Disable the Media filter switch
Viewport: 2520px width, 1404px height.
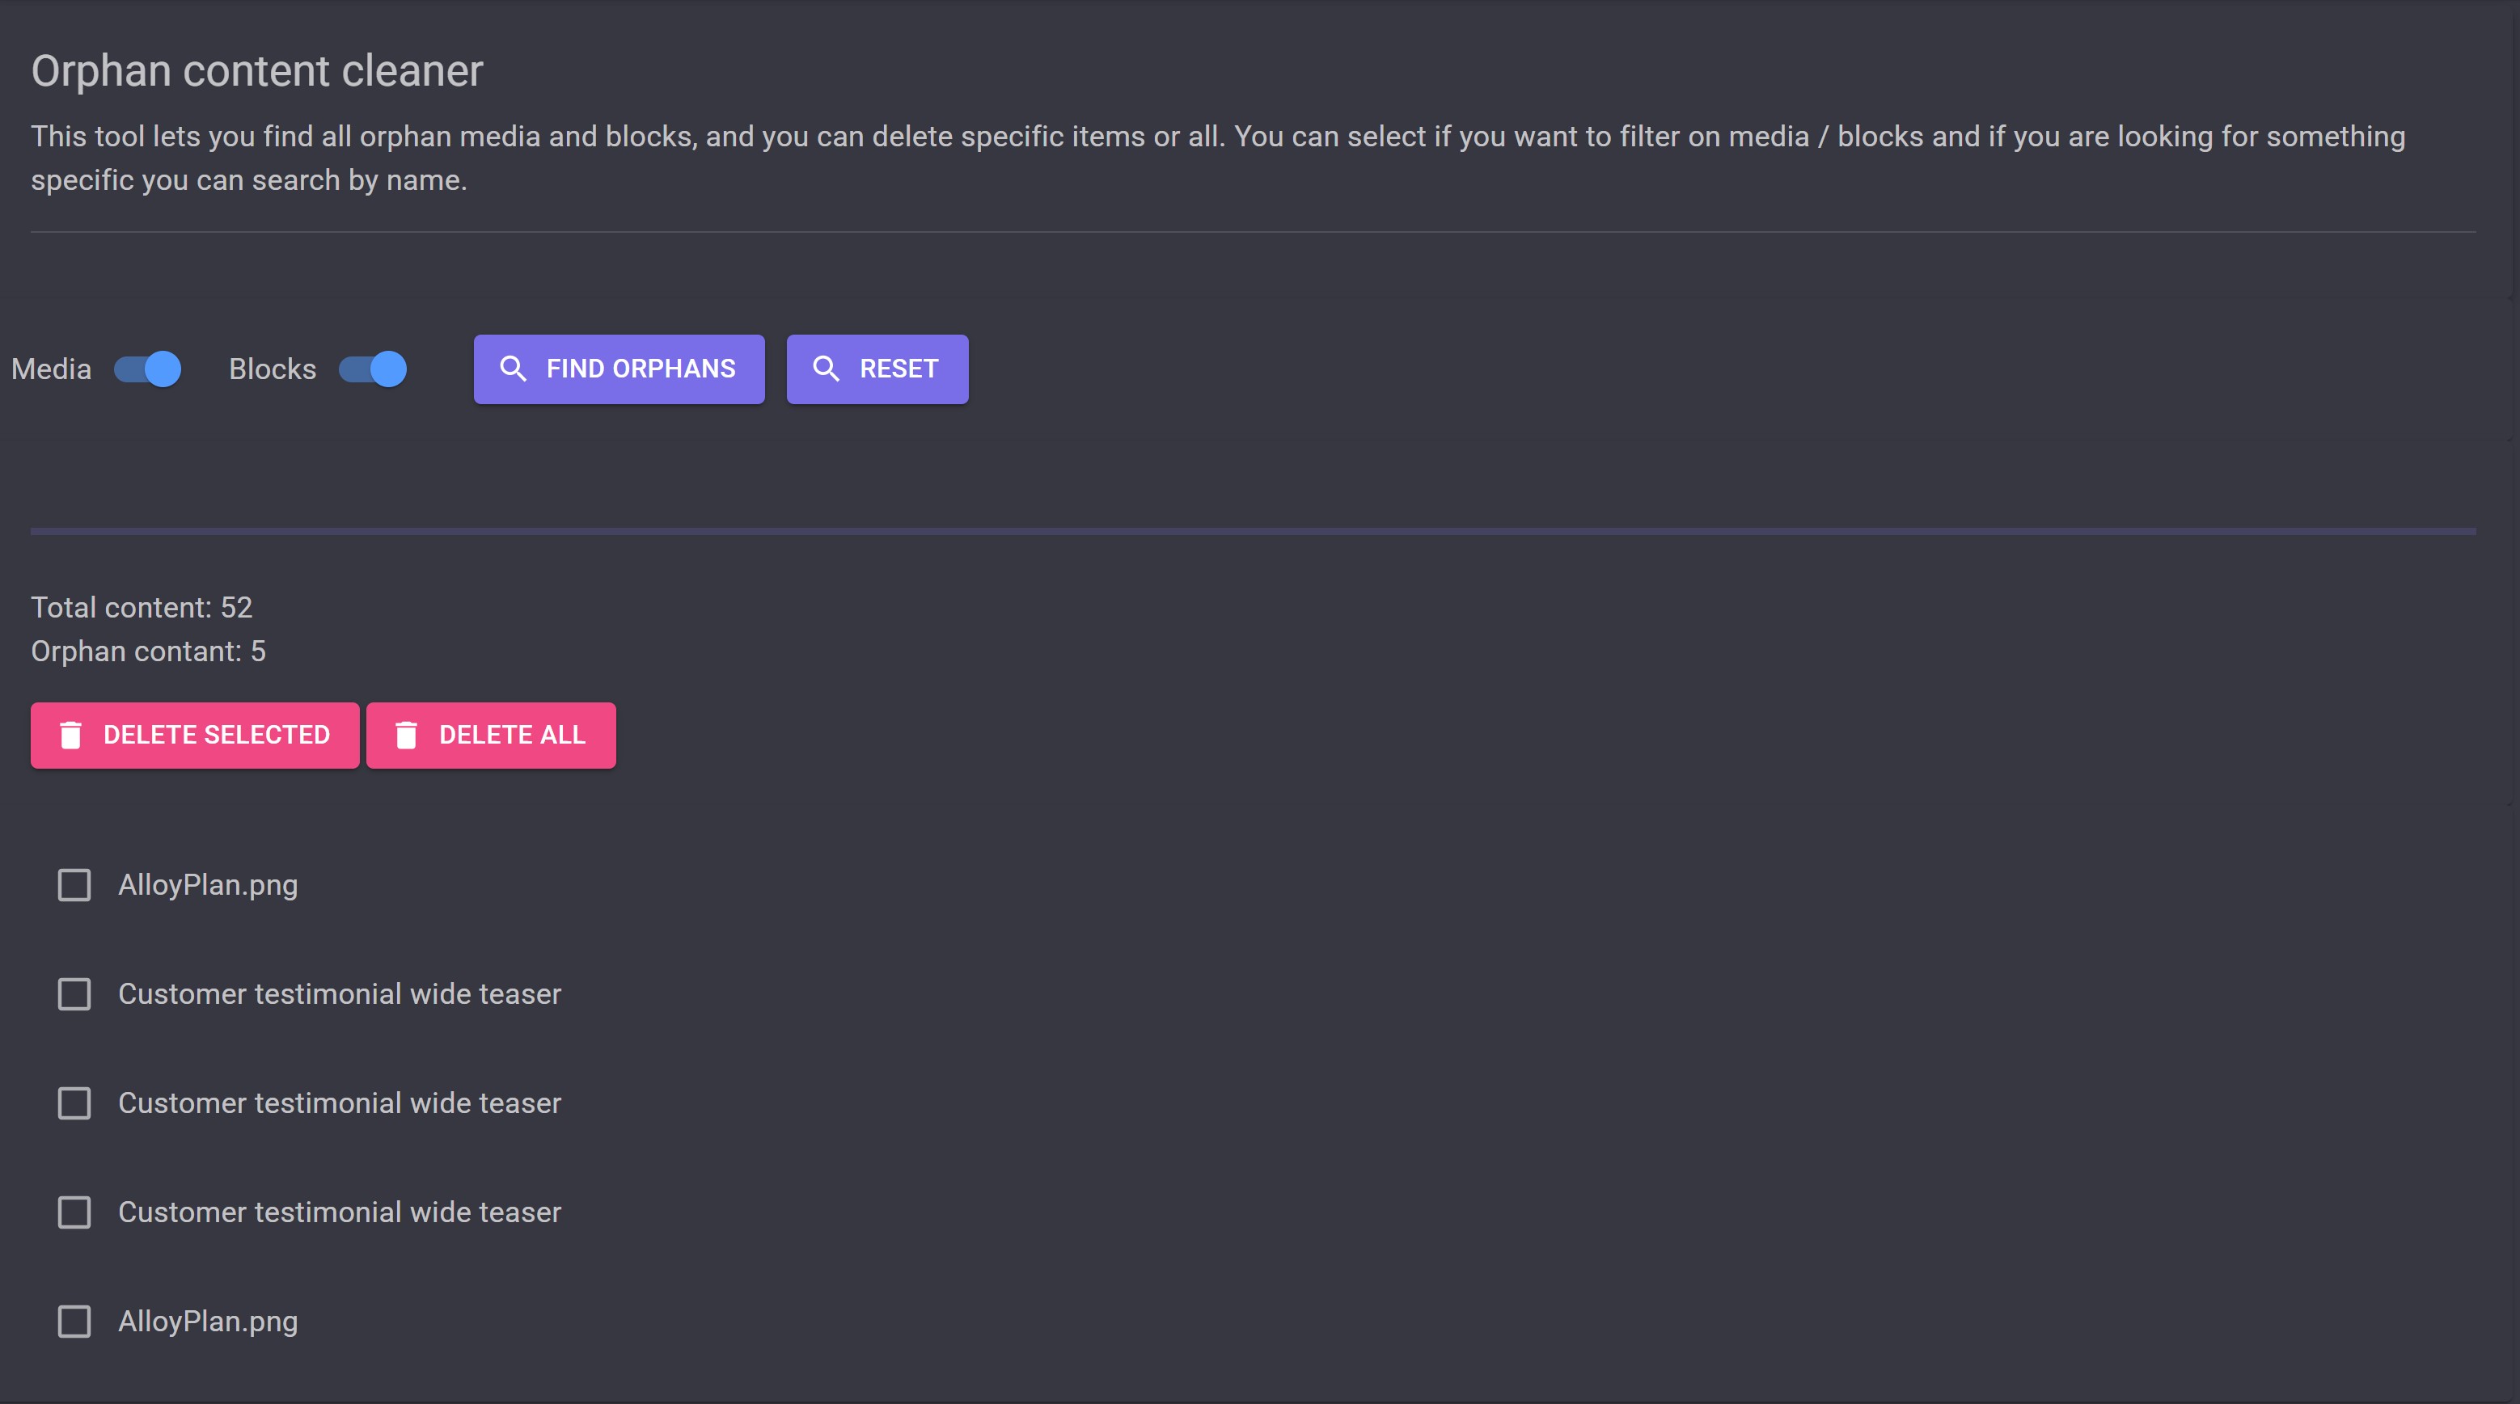tap(148, 369)
